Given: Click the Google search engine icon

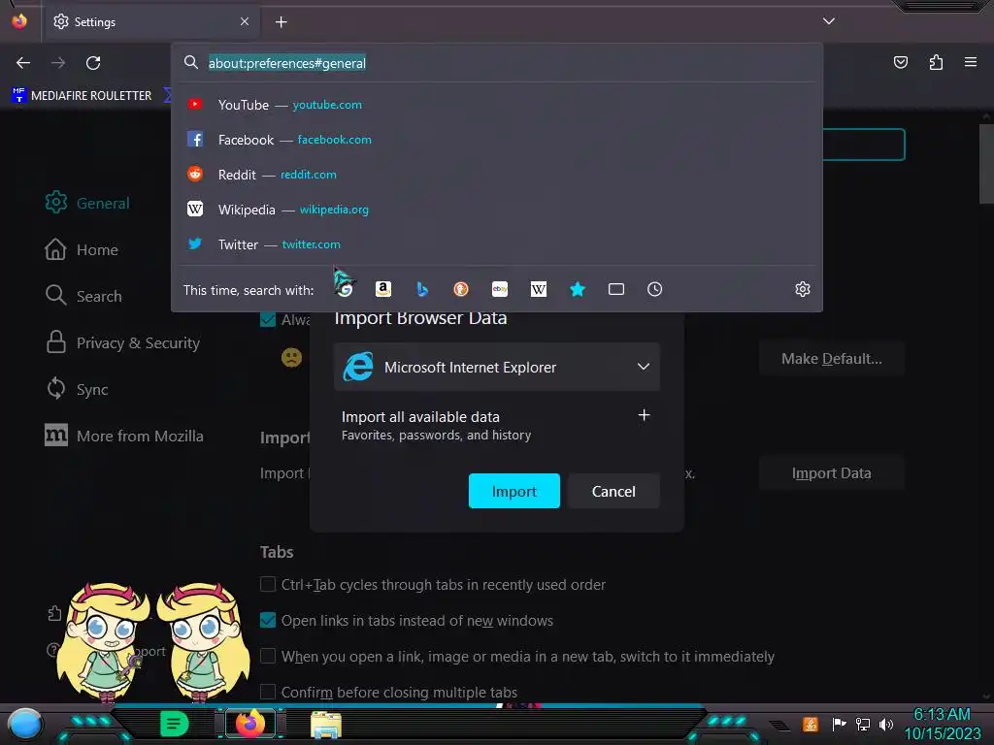Looking at the screenshot, I should (345, 289).
